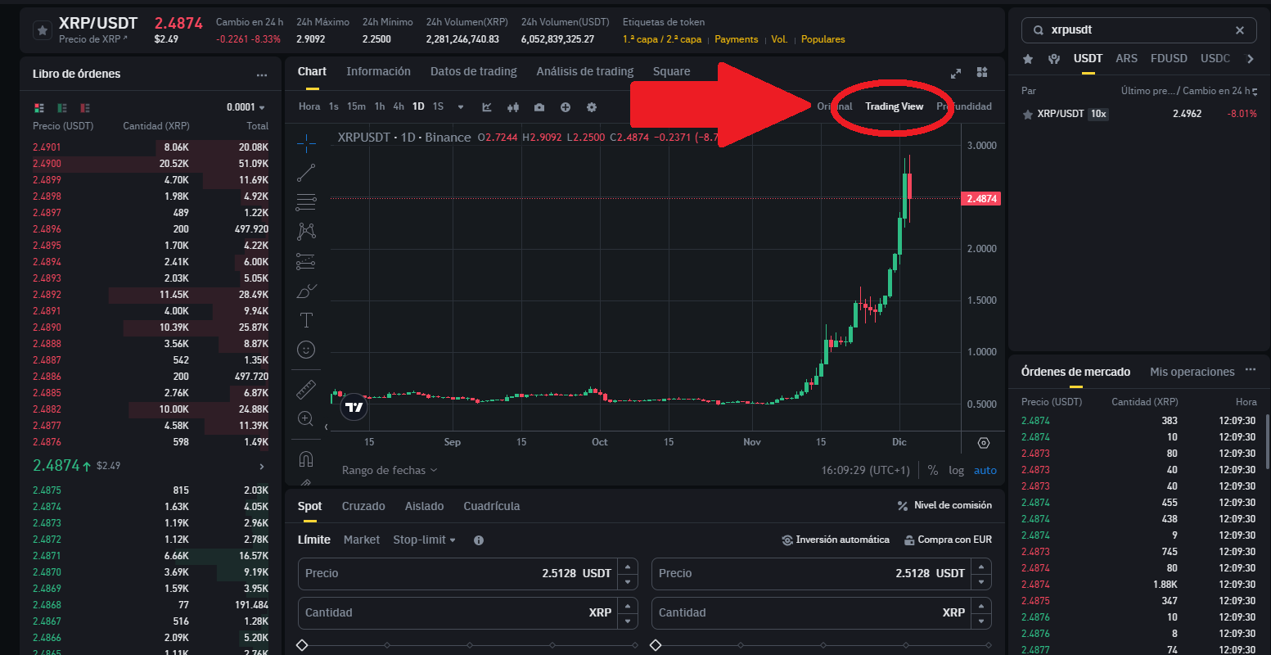Open order book more options menu
The height and width of the screenshot is (655, 1271).
tap(262, 75)
